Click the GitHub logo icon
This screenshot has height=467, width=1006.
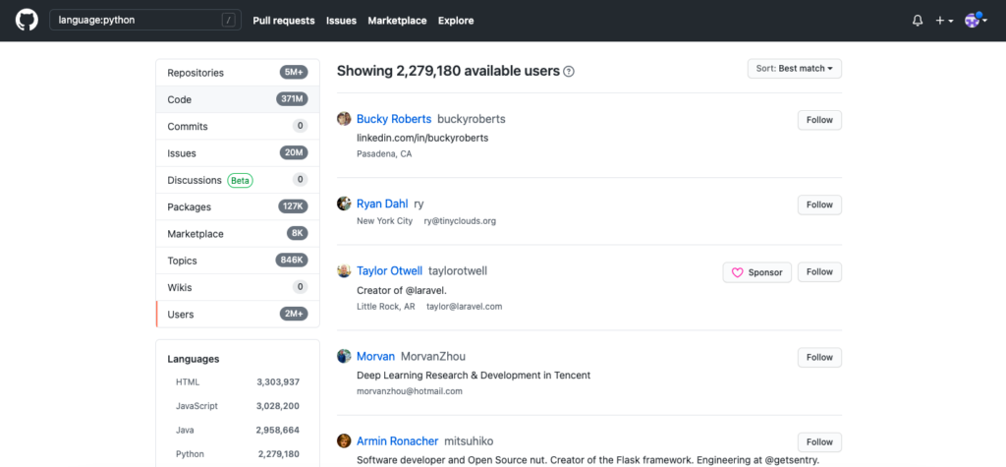click(x=27, y=21)
